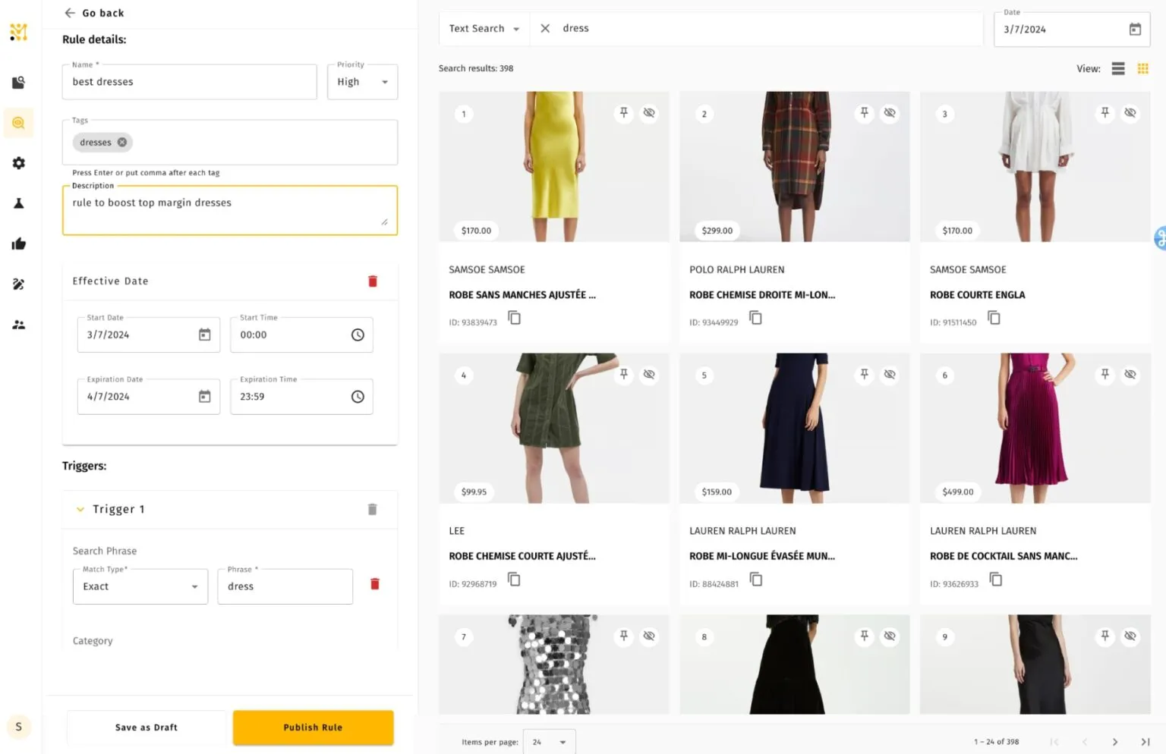Copy product ID 93839473 with the copy icon
This screenshot has height=754, width=1166.
tap(515, 319)
